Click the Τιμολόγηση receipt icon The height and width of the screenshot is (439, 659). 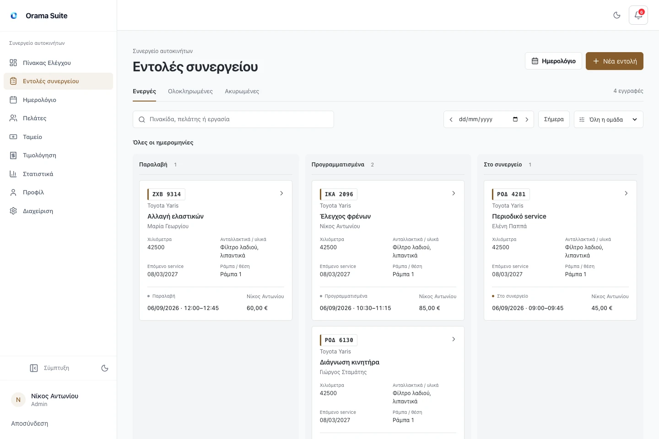pyautogui.click(x=13, y=155)
